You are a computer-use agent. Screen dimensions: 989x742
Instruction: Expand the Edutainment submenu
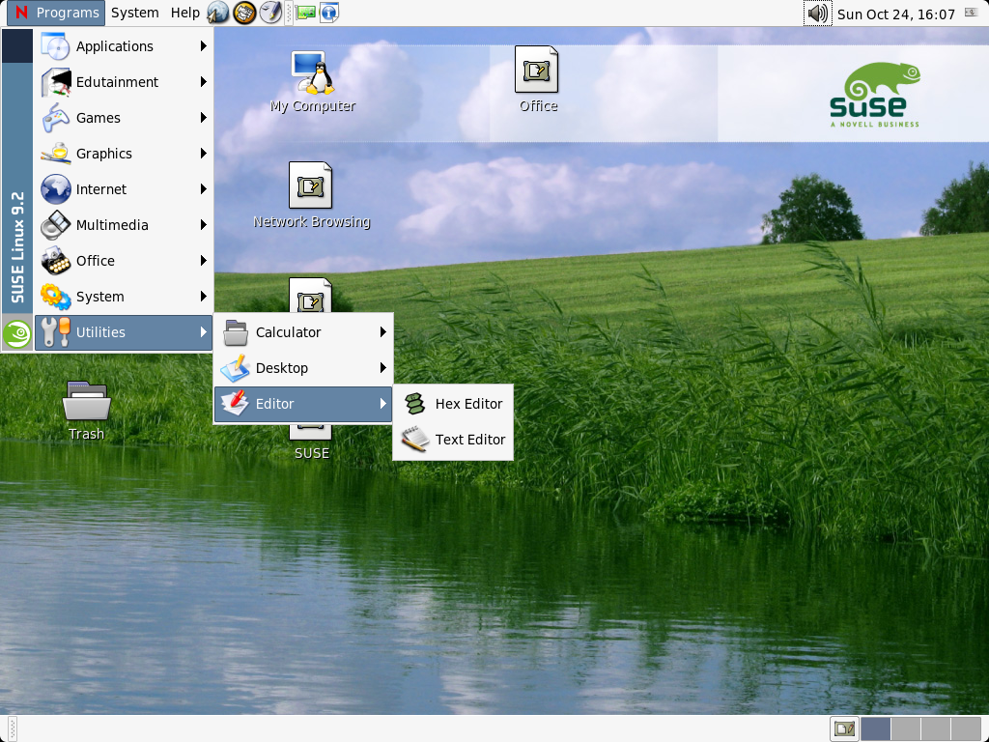[124, 82]
